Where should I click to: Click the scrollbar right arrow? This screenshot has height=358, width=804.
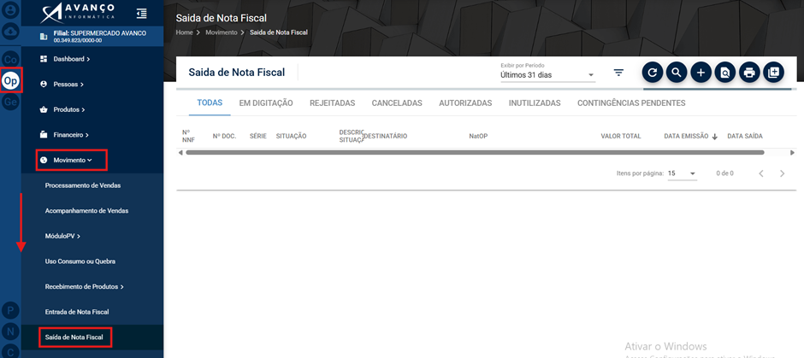point(792,153)
